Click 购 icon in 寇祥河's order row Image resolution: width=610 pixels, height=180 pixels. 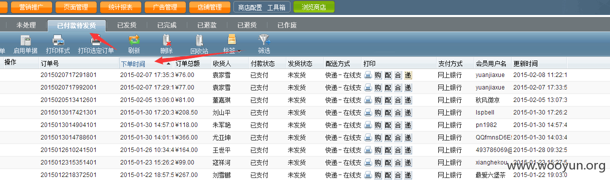coord(378,162)
